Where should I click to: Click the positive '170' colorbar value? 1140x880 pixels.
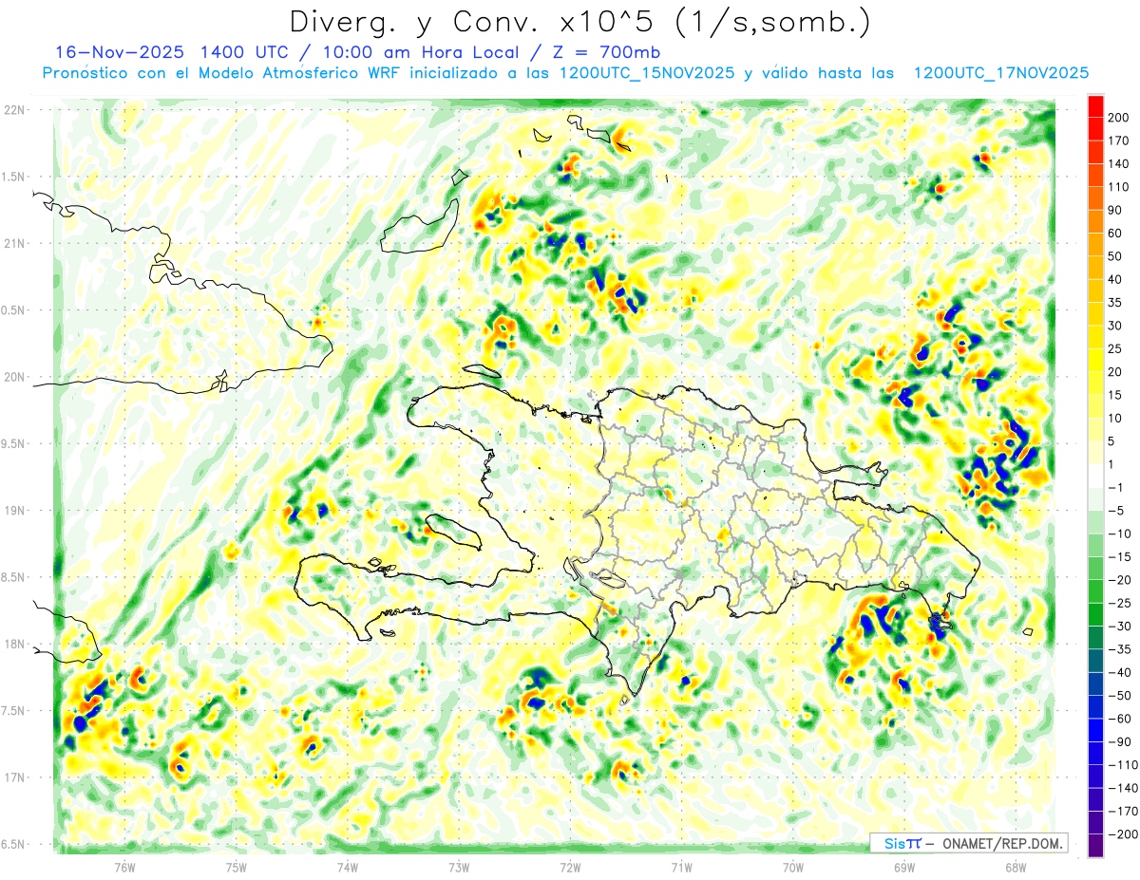1119,140
